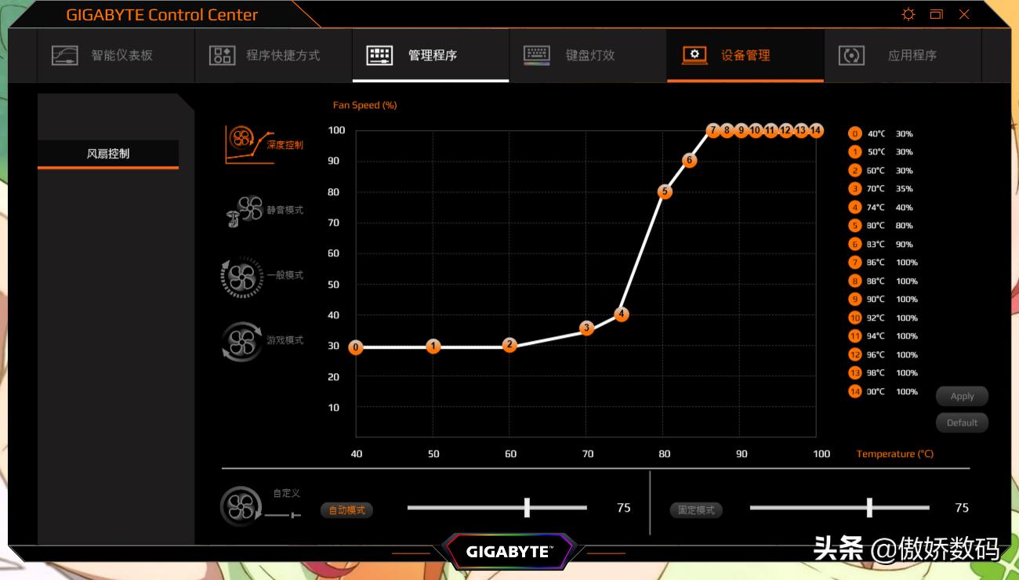Switch to the 程序快捷方式 tab
Image resolution: width=1019 pixels, height=580 pixels.
[x=274, y=56]
